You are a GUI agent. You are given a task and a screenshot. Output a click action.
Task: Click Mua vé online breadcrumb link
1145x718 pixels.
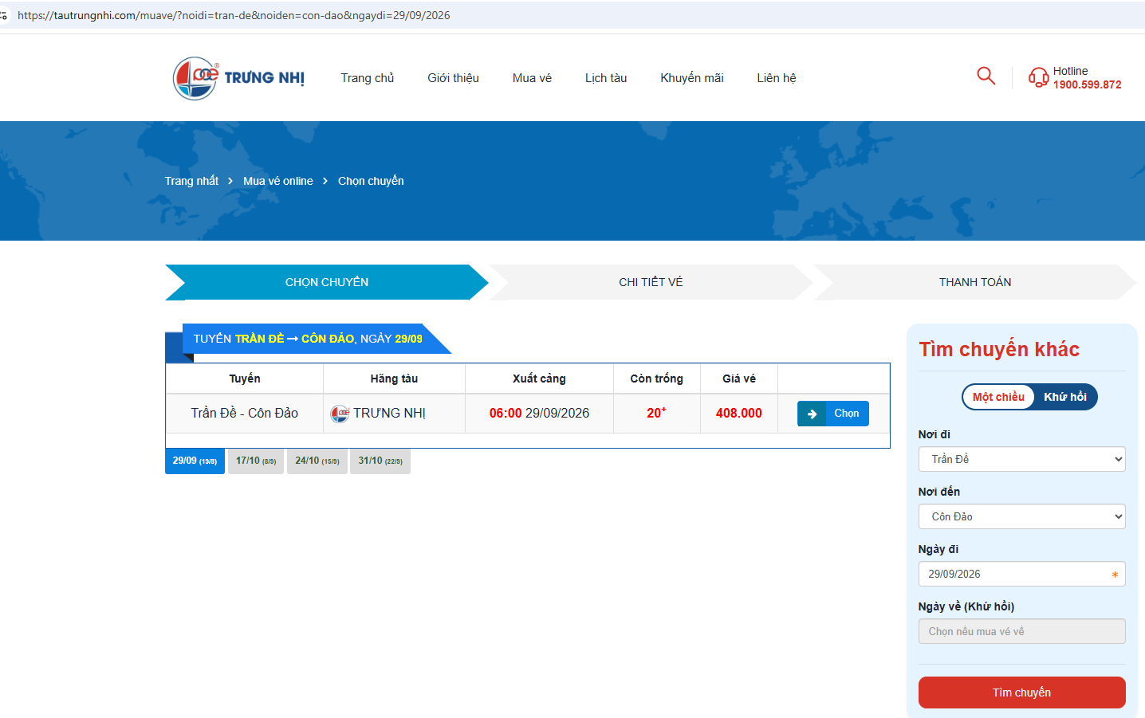[278, 181]
